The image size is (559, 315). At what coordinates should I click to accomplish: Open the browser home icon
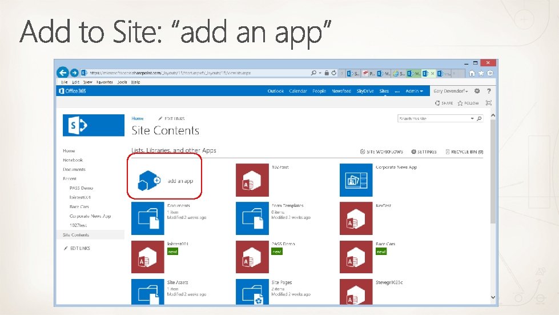[x=472, y=73]
